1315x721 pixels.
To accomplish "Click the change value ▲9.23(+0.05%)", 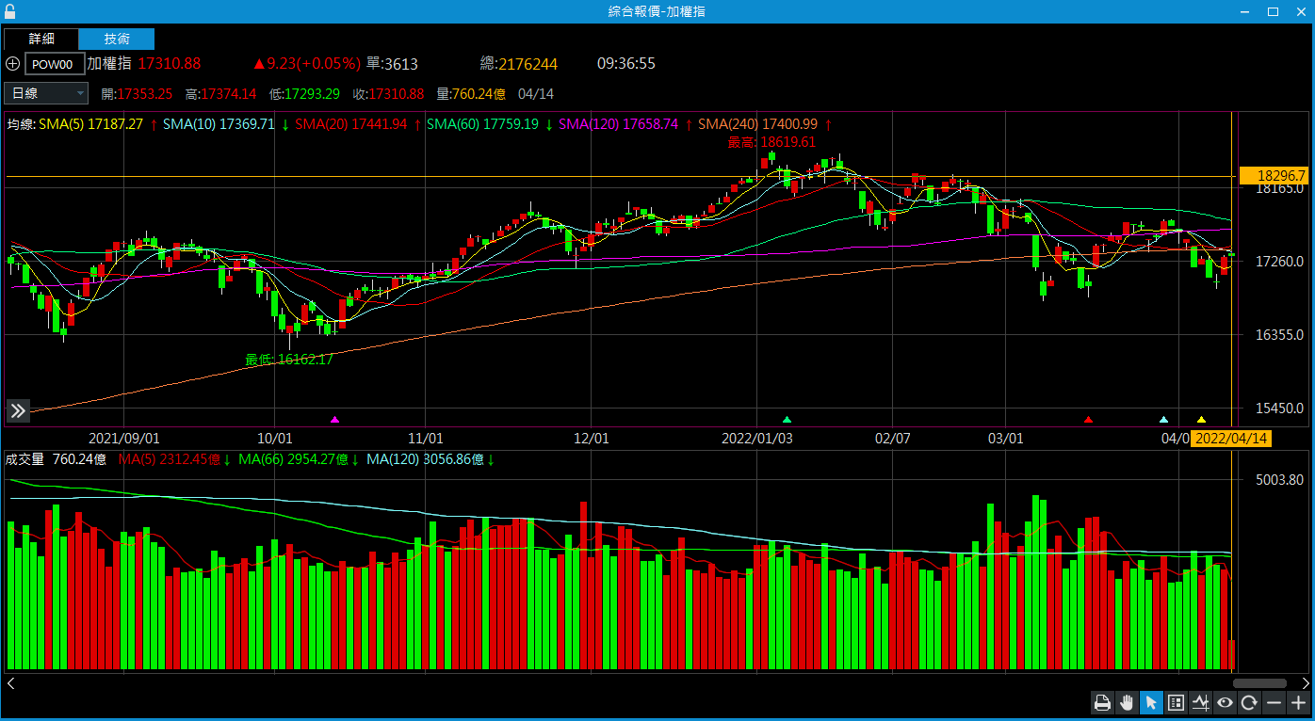I will [x=306, y=63].
